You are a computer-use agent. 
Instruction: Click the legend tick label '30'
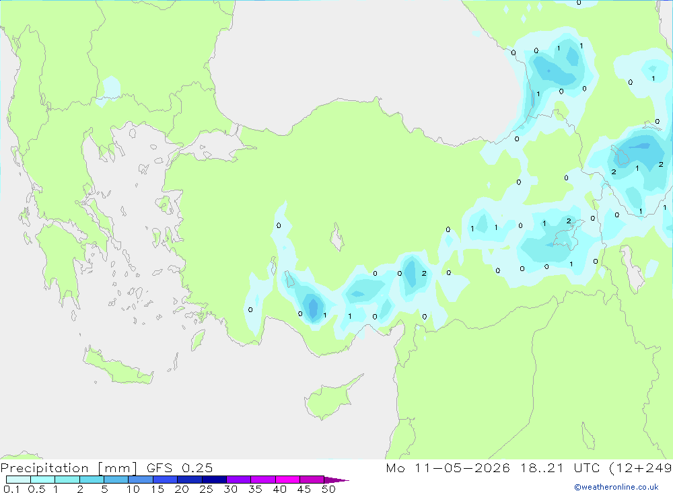coord(230,489)
